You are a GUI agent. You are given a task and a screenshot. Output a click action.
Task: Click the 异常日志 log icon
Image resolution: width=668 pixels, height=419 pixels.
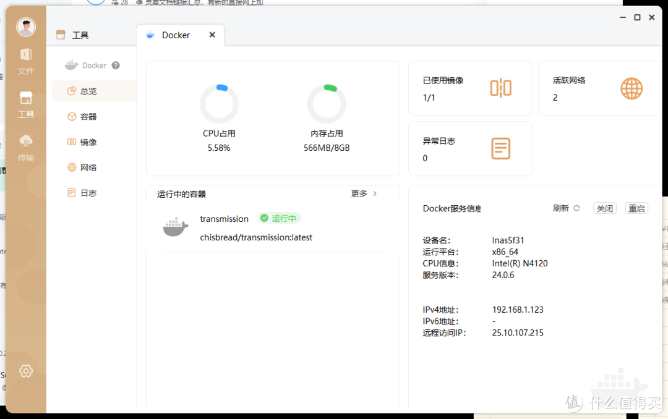click(x=500, y=148)
